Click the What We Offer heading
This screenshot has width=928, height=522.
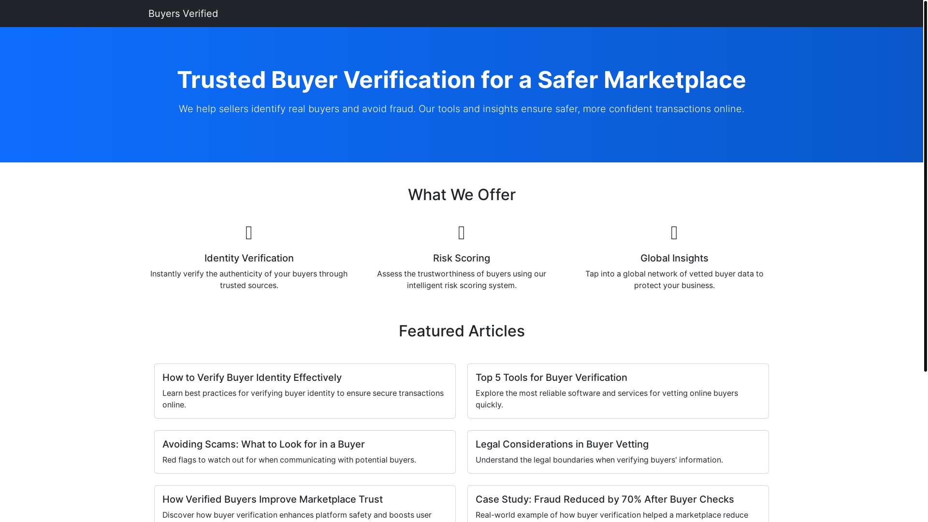(462, 195)
